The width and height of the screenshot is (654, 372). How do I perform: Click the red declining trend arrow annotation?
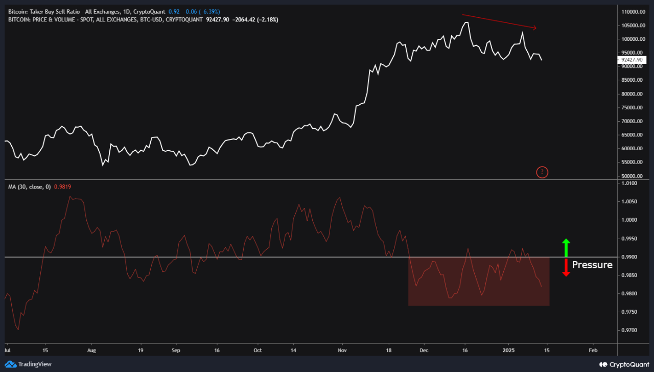tap(498, 21)
